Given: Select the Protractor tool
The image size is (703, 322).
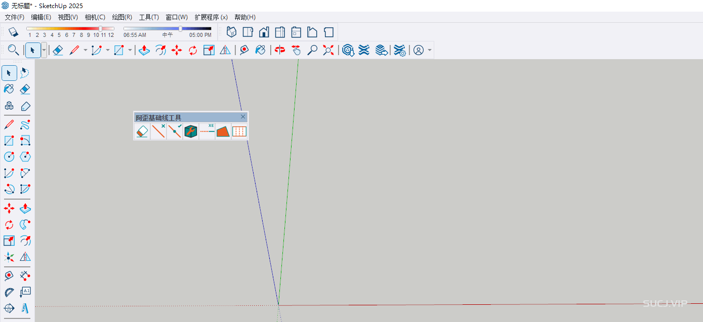Looking at the screenshot, I should click(x=9, y=292).
